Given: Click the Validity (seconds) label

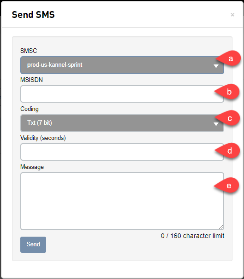Looking at the screenshot, I should [43, 138].
